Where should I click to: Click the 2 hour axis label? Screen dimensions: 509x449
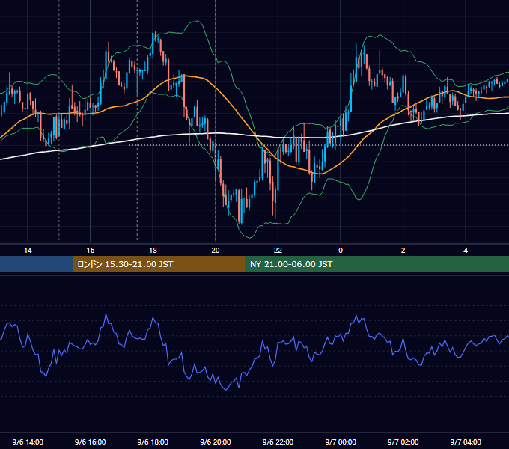coord(403,251)
